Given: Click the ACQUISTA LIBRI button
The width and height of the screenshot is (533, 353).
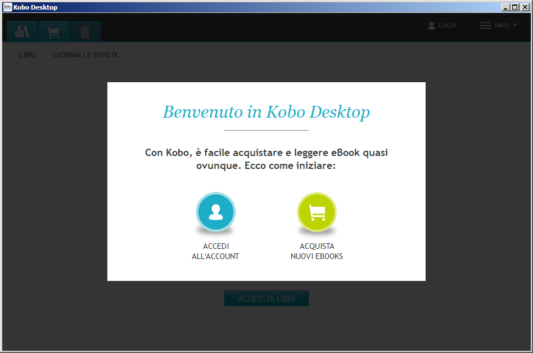Looking at the screenshot, I should [266, 298].
